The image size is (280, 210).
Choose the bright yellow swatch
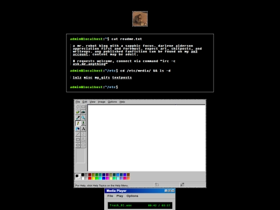tap(93, 178)
